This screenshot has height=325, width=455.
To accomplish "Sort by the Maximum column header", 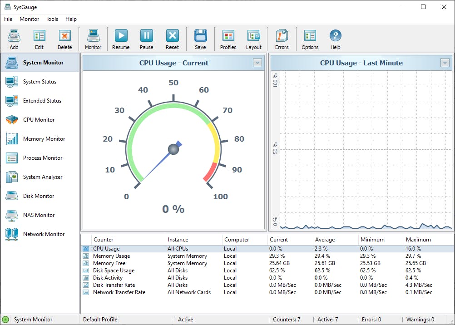I will click(x=418, y=240).
